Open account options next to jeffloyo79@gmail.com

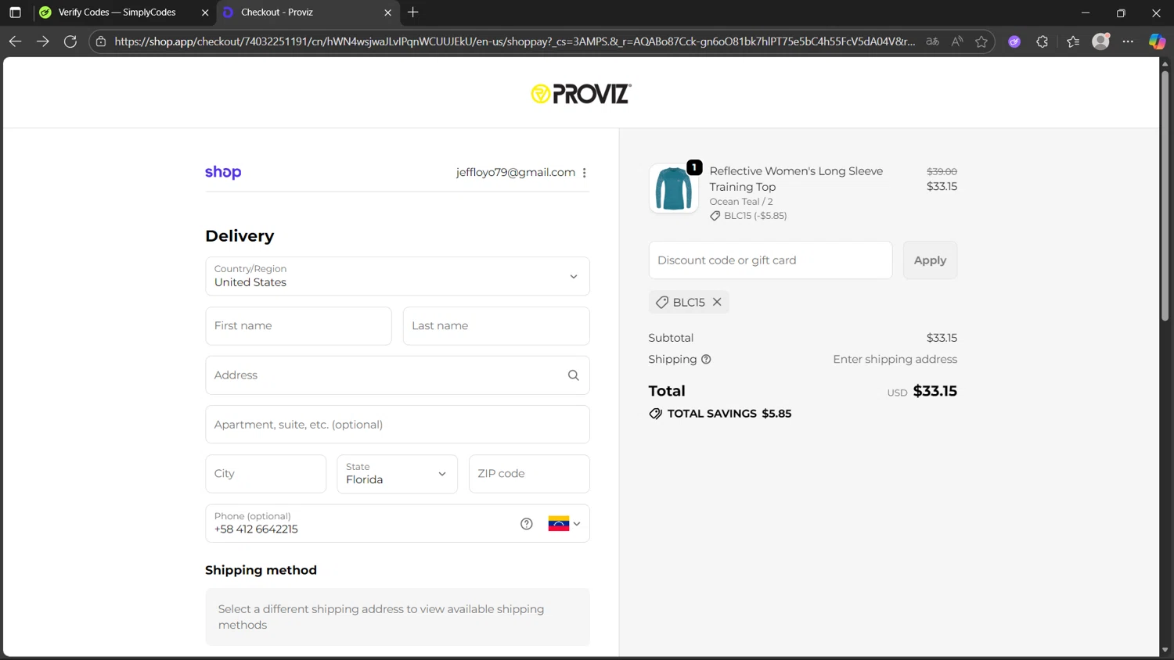(x=585, y=173)
